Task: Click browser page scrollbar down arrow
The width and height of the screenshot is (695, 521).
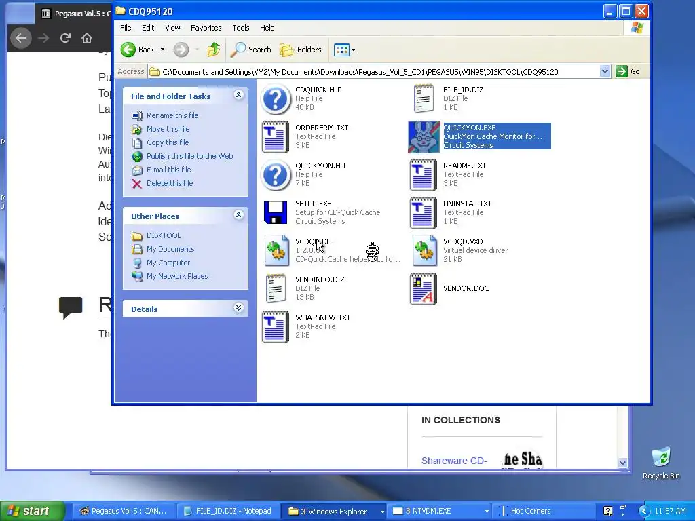Action: pos(623,463)
